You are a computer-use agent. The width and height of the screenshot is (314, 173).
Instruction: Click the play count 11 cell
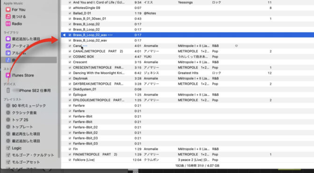pyautogui.click(x=270, y=2)
